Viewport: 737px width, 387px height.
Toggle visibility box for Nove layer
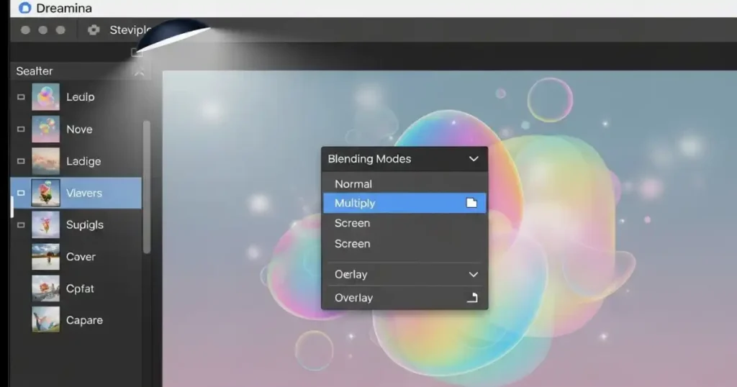[20, 129]
